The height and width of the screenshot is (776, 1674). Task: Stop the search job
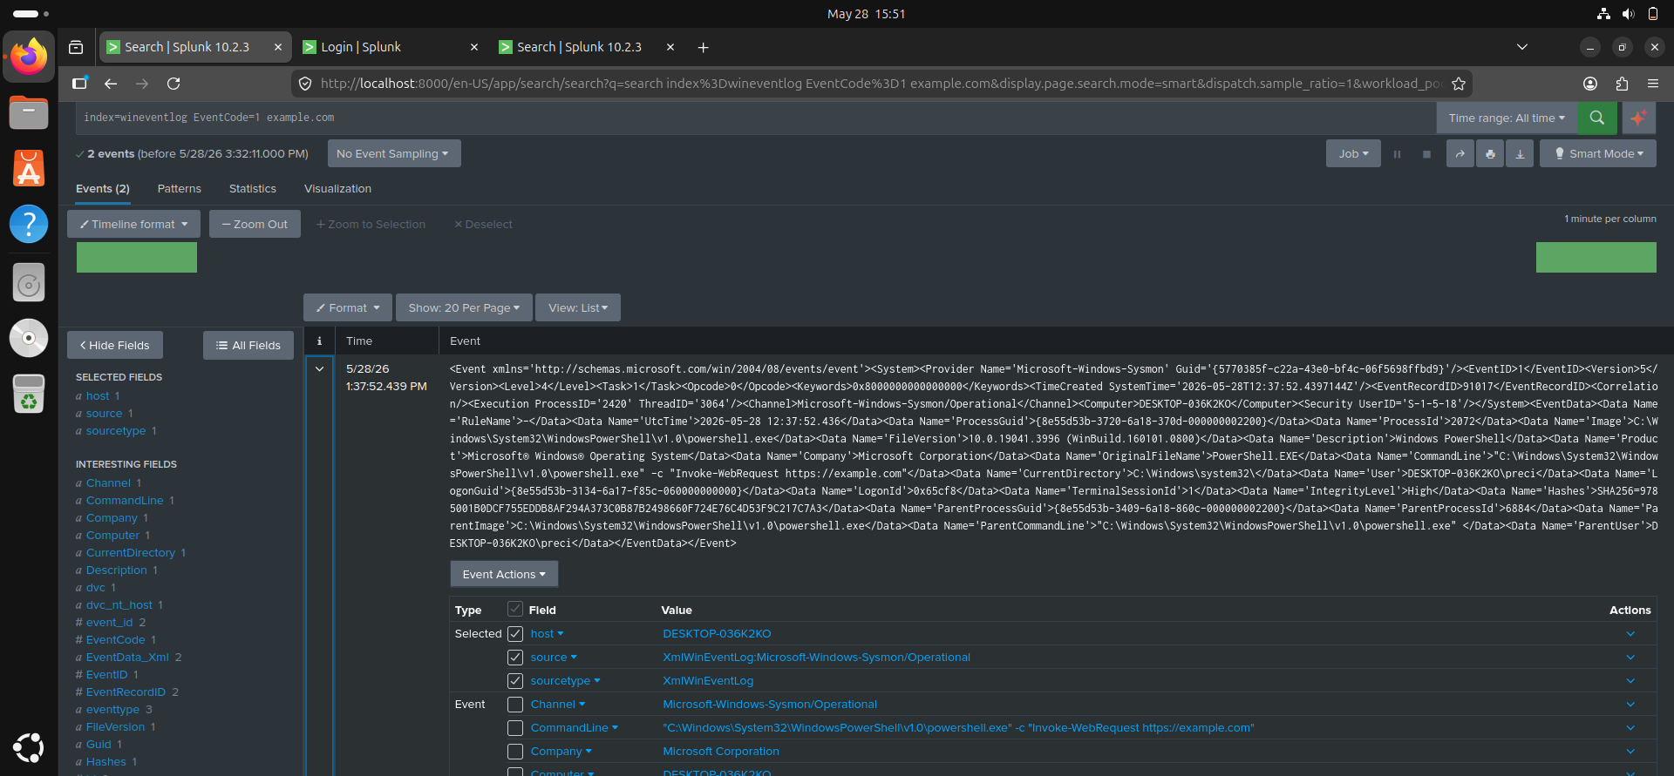(x=1426, y=154)
